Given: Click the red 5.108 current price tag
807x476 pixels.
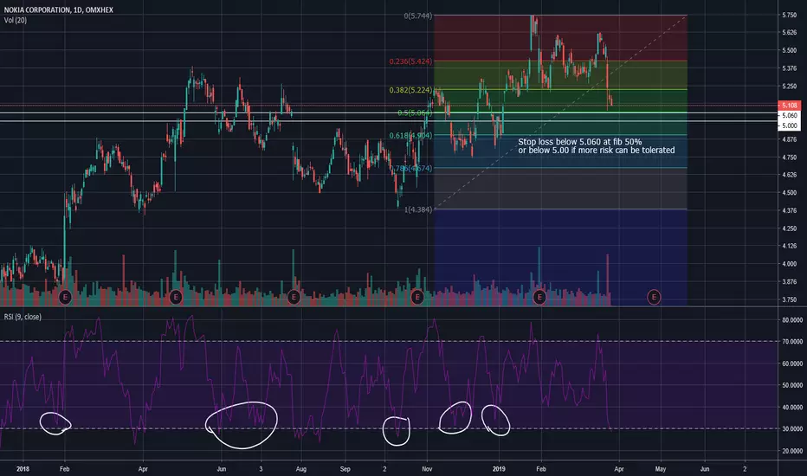Looking at the screenshot, I should (x=789, y=106).
